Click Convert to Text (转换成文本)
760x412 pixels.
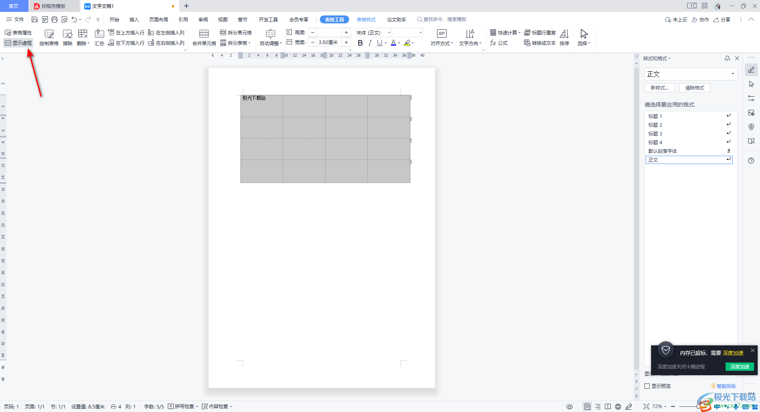[x=540, y=43]
